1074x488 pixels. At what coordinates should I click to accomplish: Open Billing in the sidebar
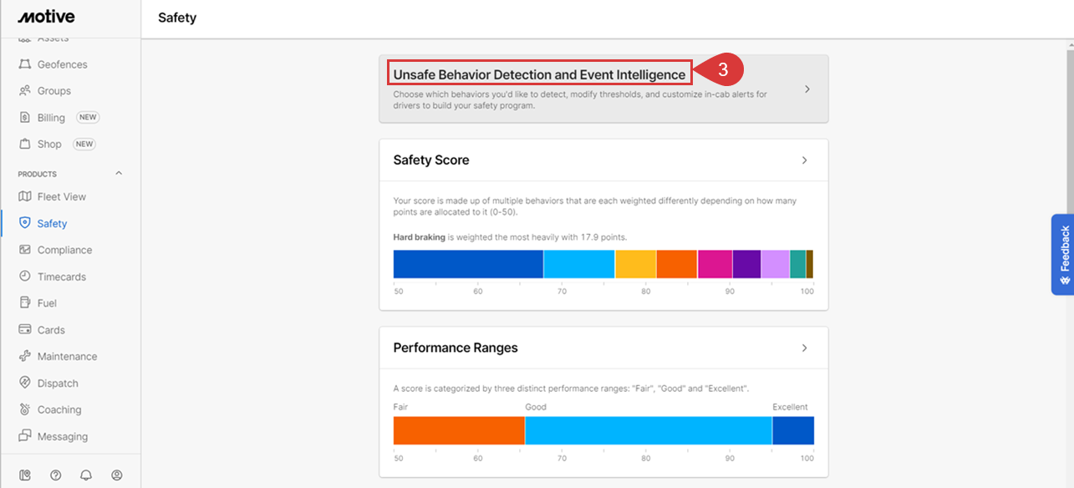(51, 118)
